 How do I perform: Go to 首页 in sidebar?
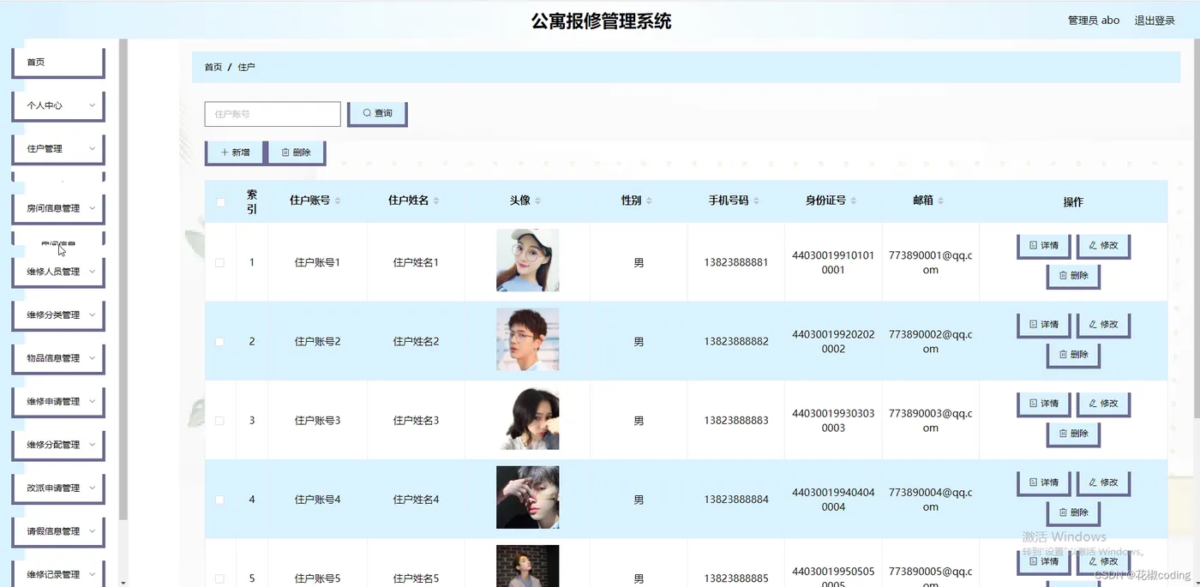pos(58,63)
